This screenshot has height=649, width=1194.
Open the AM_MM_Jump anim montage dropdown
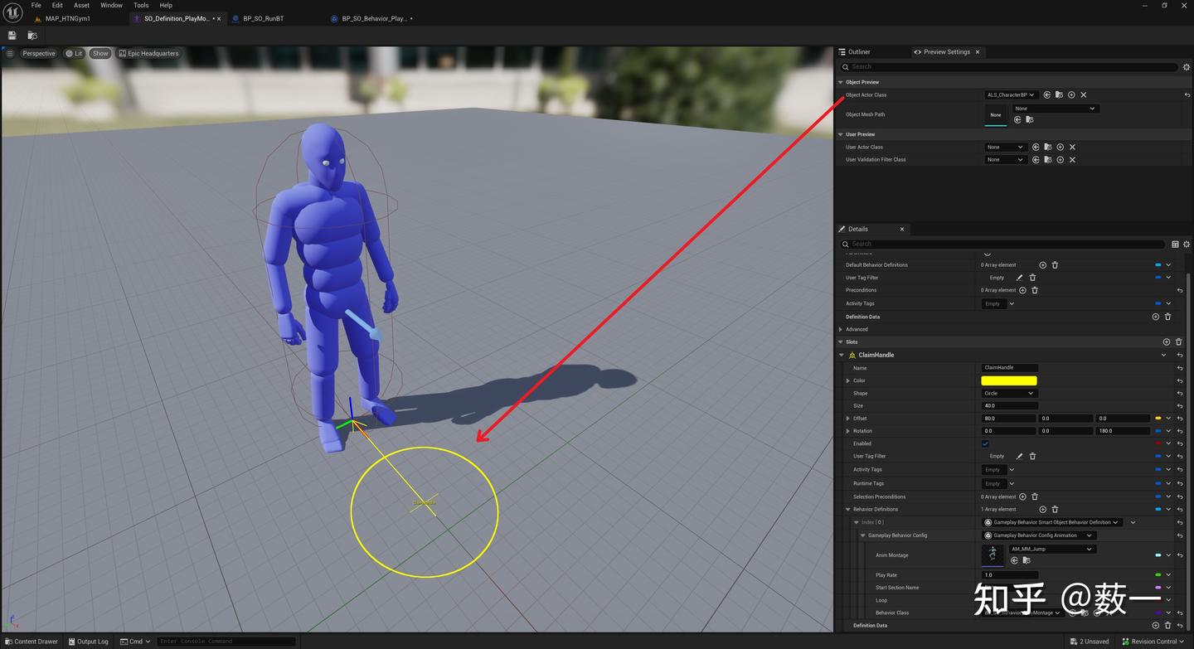[x=1050, y=548]
